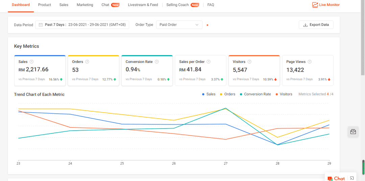
Task: Click the help icon beside Orders
Action: (x=87, y=62)
